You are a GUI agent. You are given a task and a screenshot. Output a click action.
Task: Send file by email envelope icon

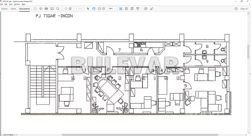(x=52, y=9)
